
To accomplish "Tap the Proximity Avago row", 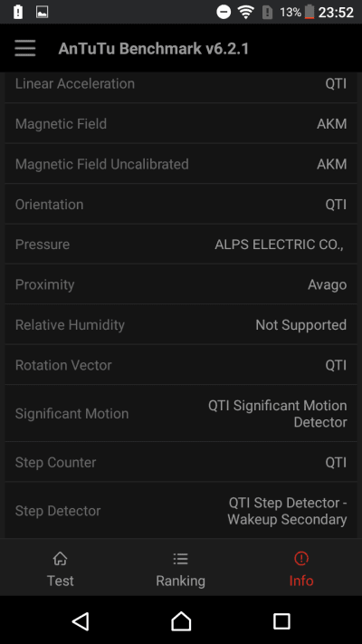I will pyautogui.click(x=181, y=284).
